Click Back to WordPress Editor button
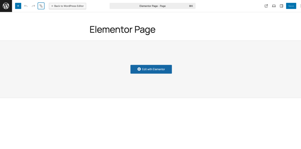 tap(68, 6)
